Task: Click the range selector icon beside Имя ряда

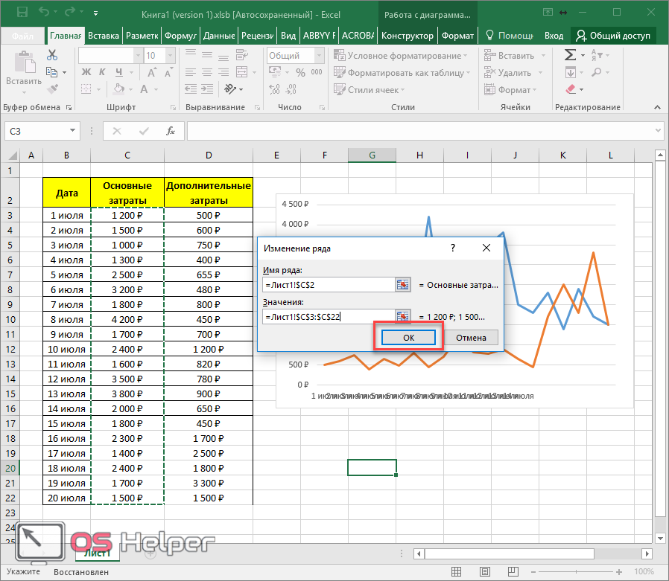Action: pyautogui.click(x=403, y=285)
